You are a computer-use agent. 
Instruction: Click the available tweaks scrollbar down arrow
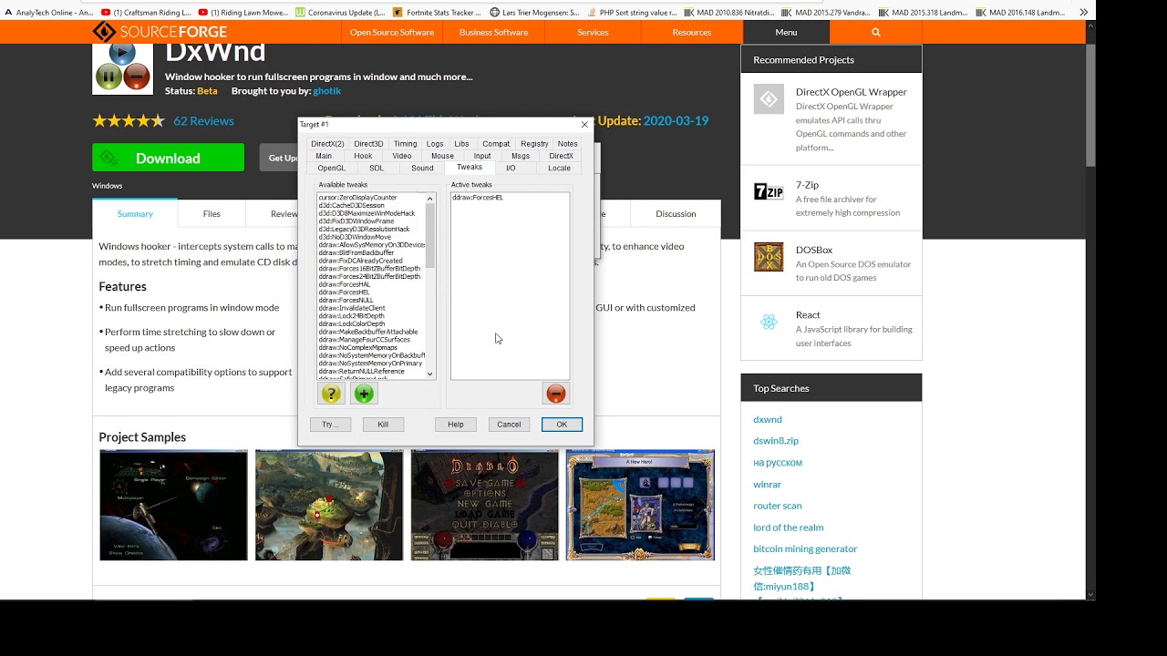coord(430,374)
